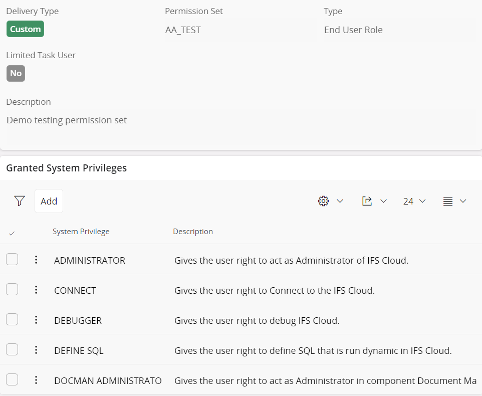Open the filter funnel icon
The image size is (482, 396).
pos(20,201)
